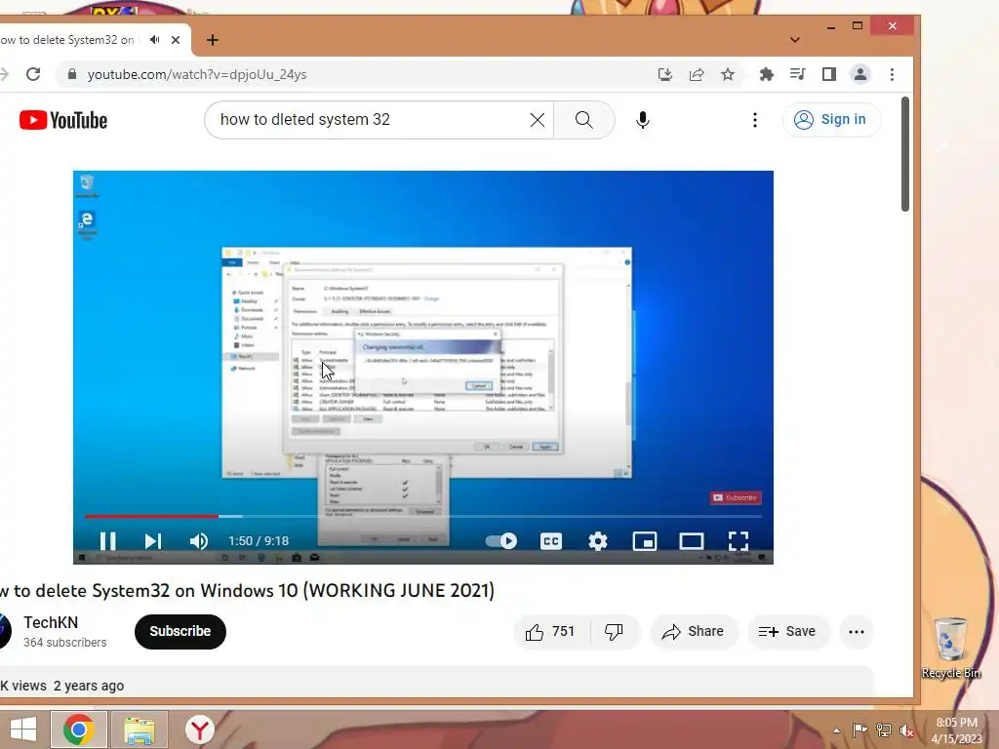Enable miniplayer mode
The width and height of the screenshot is (999, 749).
point(645,540)
